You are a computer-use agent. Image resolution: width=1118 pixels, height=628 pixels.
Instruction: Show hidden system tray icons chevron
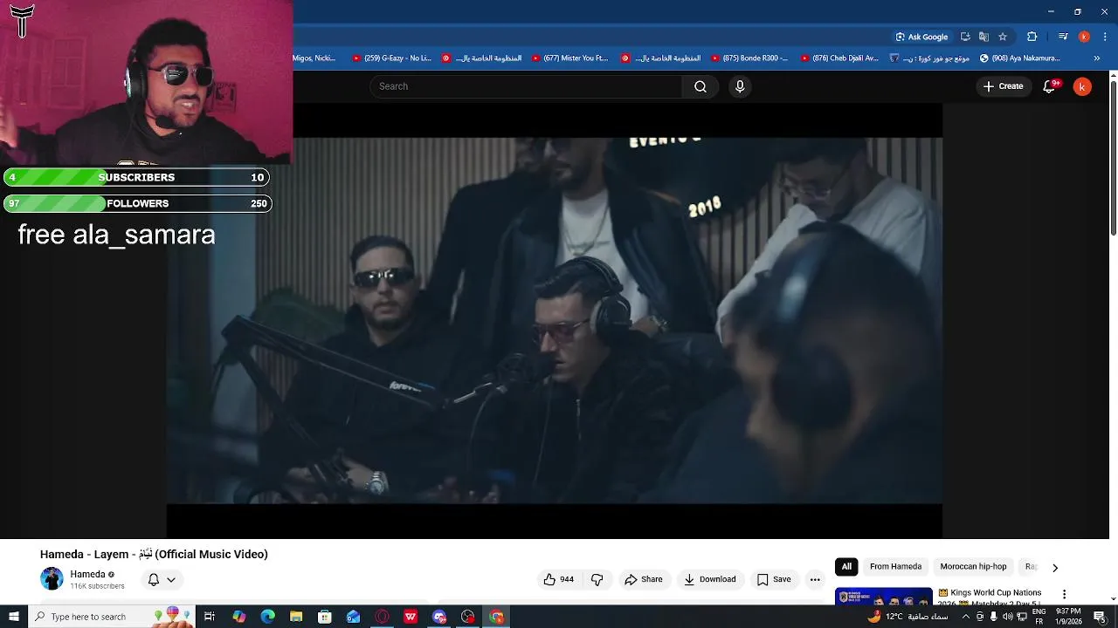(965, 617)
